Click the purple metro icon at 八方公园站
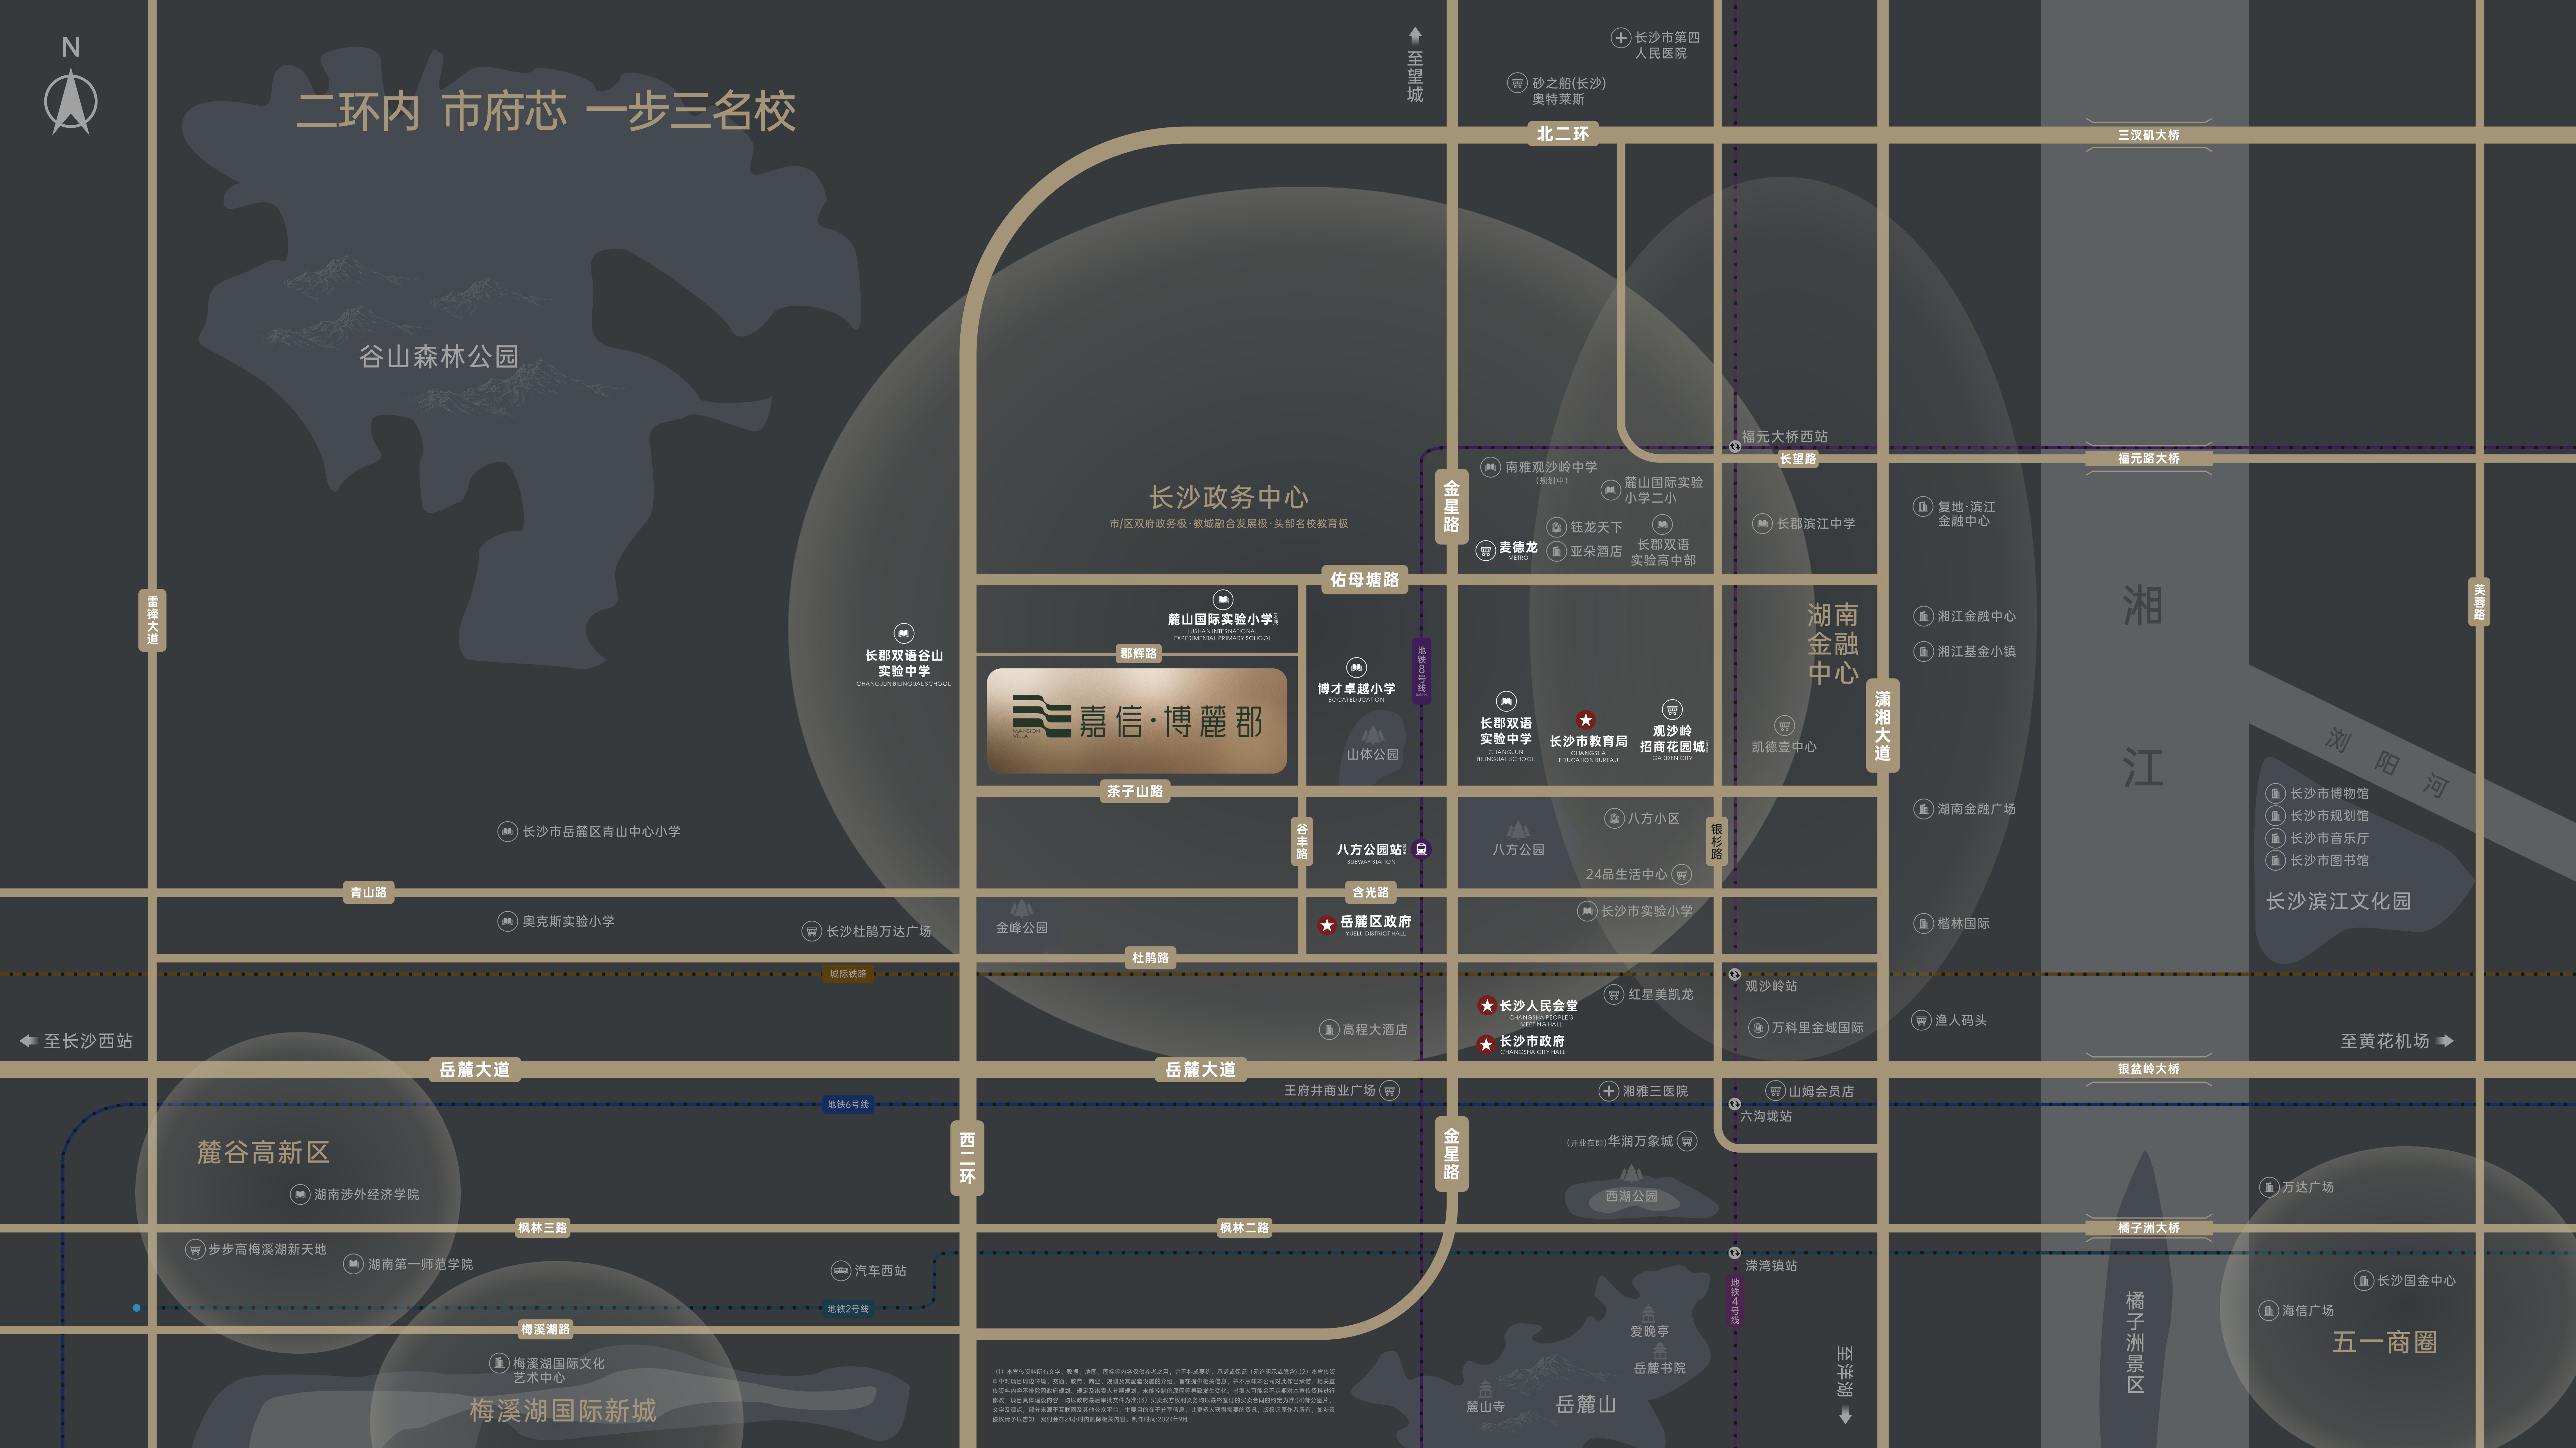This screenshot has height=1448, width=2576. [x=1421, y=850]
